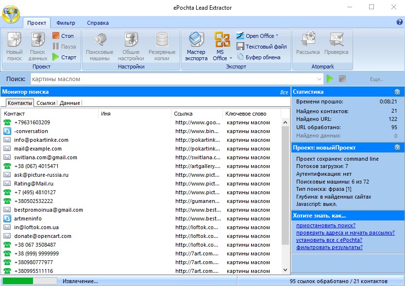Select row bestpromoinua@gmail.com
This screenshot has width=405, height=286.
point(141,210)
